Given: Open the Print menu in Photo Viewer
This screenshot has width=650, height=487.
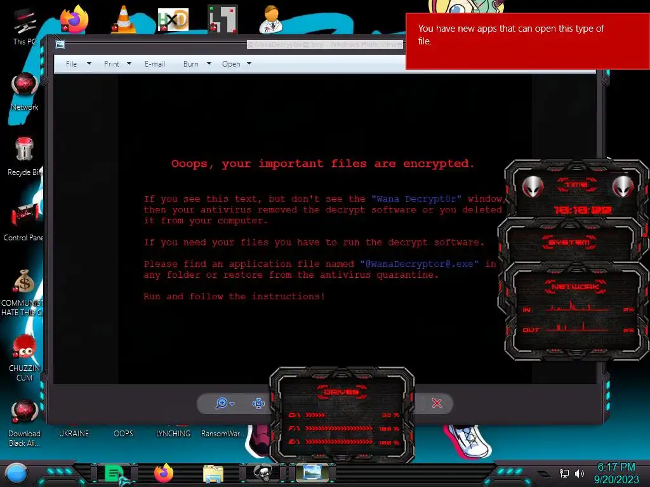Looking at the screenshot, I should click(112, 64).
